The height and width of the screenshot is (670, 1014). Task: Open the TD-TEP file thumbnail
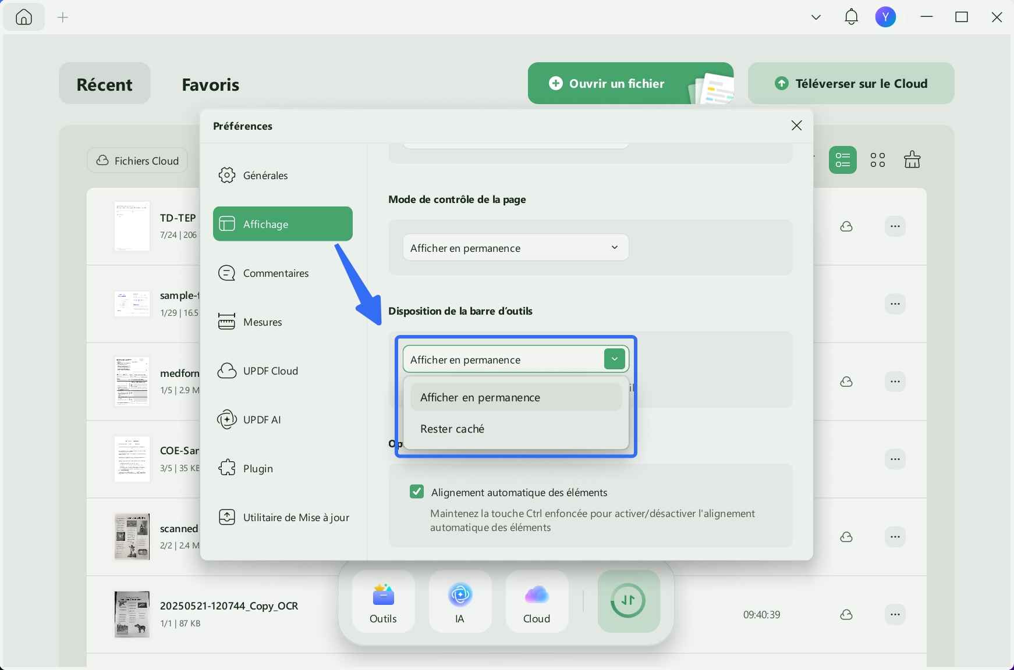(132, 226)
